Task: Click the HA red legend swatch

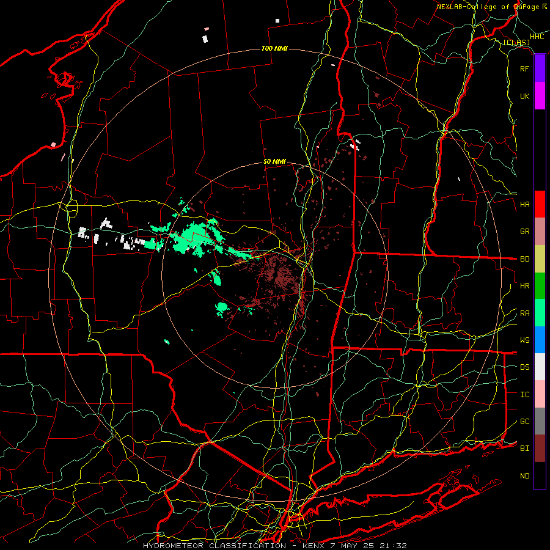Action: (540, 204)
